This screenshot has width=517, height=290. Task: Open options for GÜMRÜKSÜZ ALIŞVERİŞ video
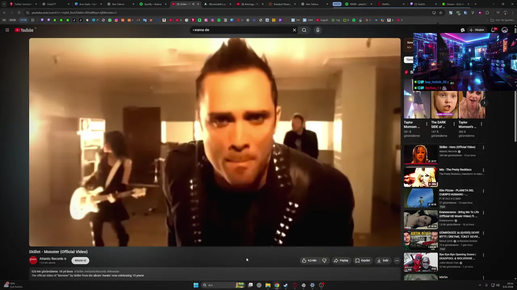(483, 233)
